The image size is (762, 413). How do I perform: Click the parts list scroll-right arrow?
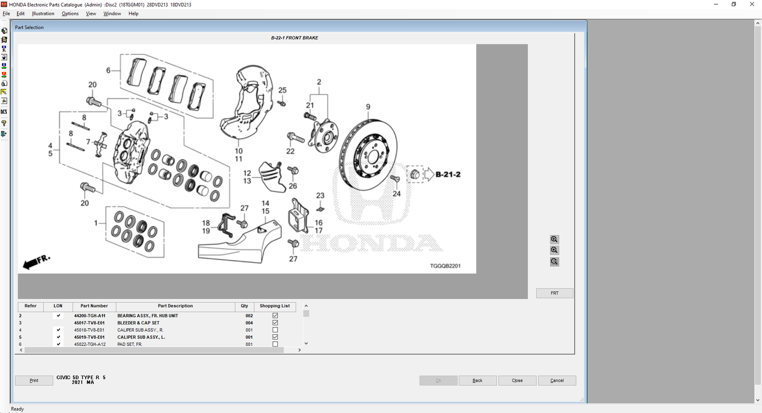coord(300,350)
